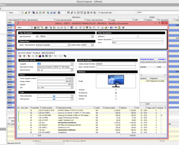This screenshot has width=179, height=145.
Task: Open Unità di misura dropdown
Action: pyautogui.click(x=72, y=70)
